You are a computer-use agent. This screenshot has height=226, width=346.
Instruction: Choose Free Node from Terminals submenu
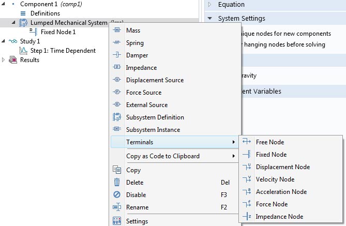pyautogui.click(x=269, y=142)
